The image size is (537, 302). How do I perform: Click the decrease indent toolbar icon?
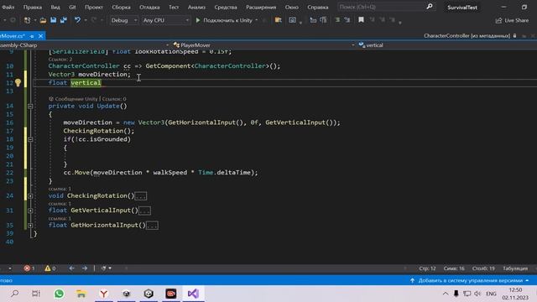coord(313,20)
